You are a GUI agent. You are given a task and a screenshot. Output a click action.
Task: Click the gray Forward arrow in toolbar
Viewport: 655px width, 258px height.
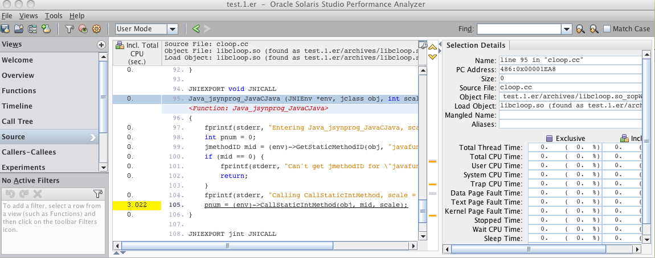pyautogui.click(x=207, y=29)
